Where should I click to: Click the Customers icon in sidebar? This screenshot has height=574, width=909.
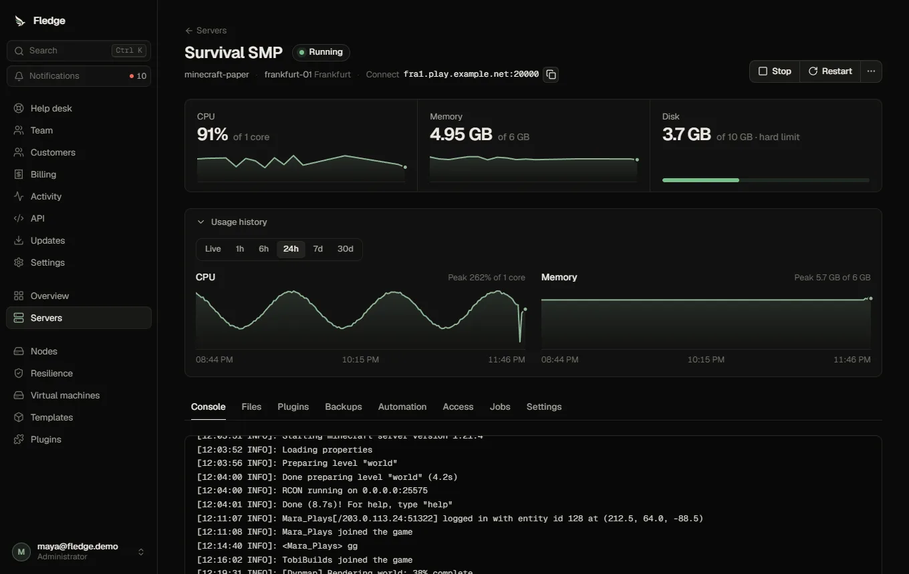coord(19,152)
